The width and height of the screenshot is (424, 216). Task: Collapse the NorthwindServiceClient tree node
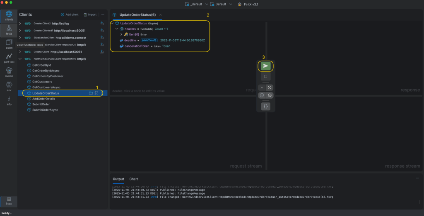click(x=20, y=59)
